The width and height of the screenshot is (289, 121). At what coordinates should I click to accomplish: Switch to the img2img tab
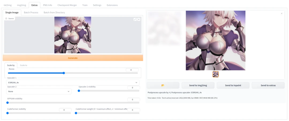[x=21, y=5]
